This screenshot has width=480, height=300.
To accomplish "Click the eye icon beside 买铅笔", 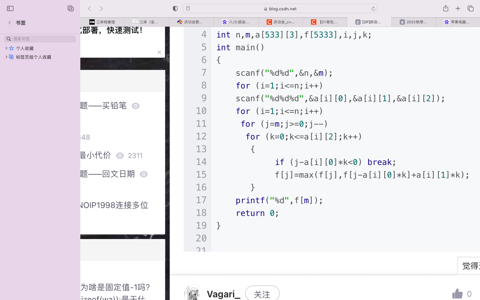I will click(136, 106).
